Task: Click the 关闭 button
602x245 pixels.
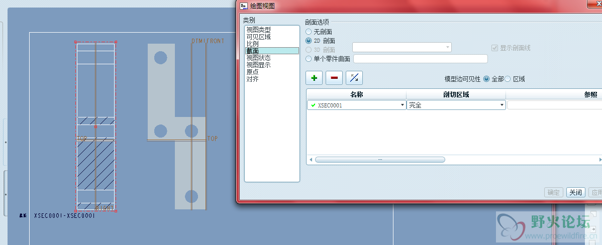Action: pyautogui.click(x=575, y=192)
